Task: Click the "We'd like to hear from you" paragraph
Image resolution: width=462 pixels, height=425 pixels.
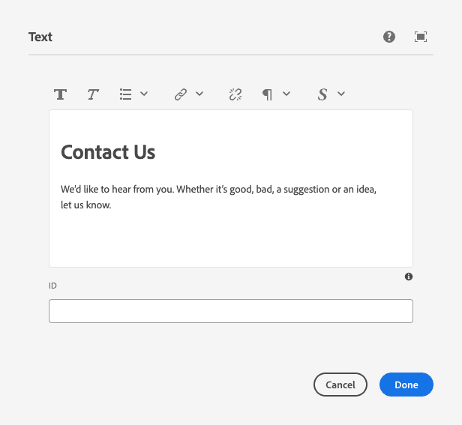Action: [x=218, y=197]
